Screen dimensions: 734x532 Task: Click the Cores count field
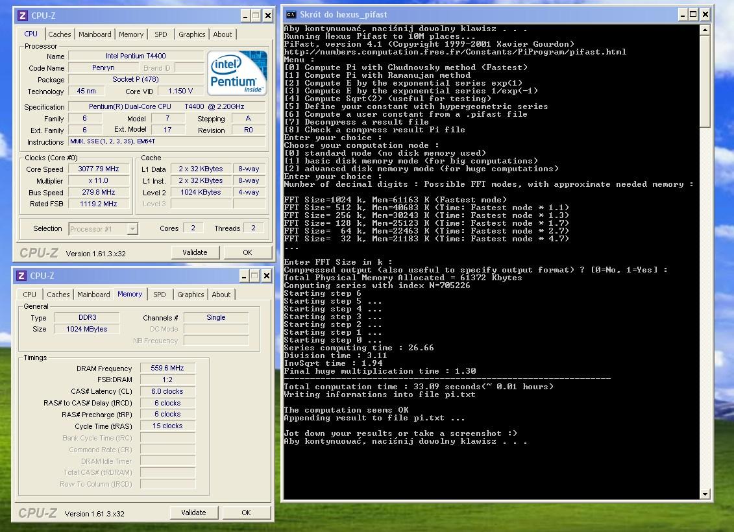[x=193, y=228]
